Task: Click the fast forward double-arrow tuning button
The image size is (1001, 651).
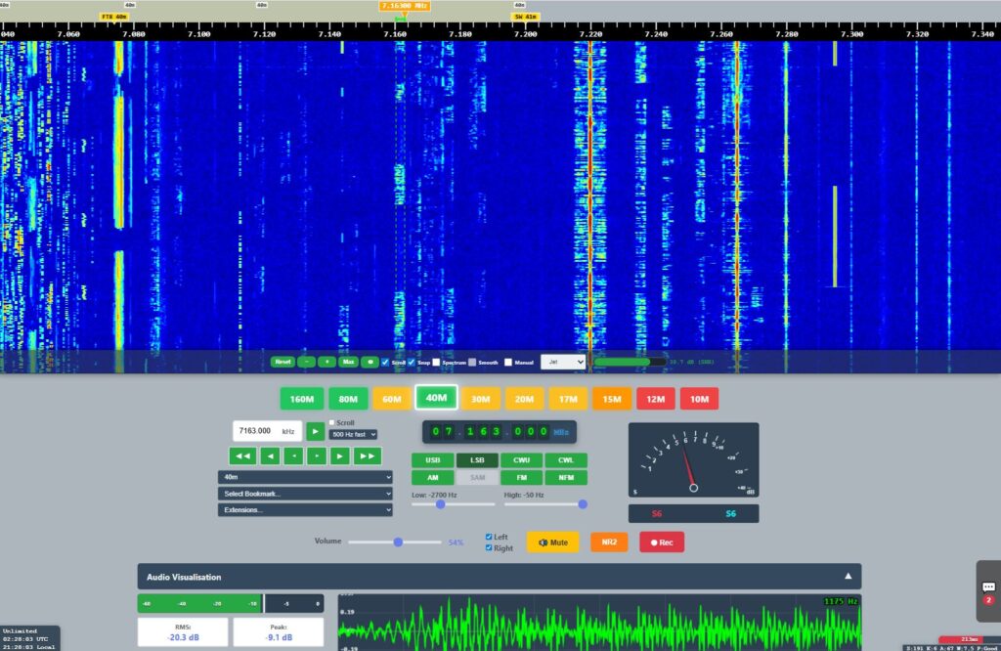Action: [367, 456]
